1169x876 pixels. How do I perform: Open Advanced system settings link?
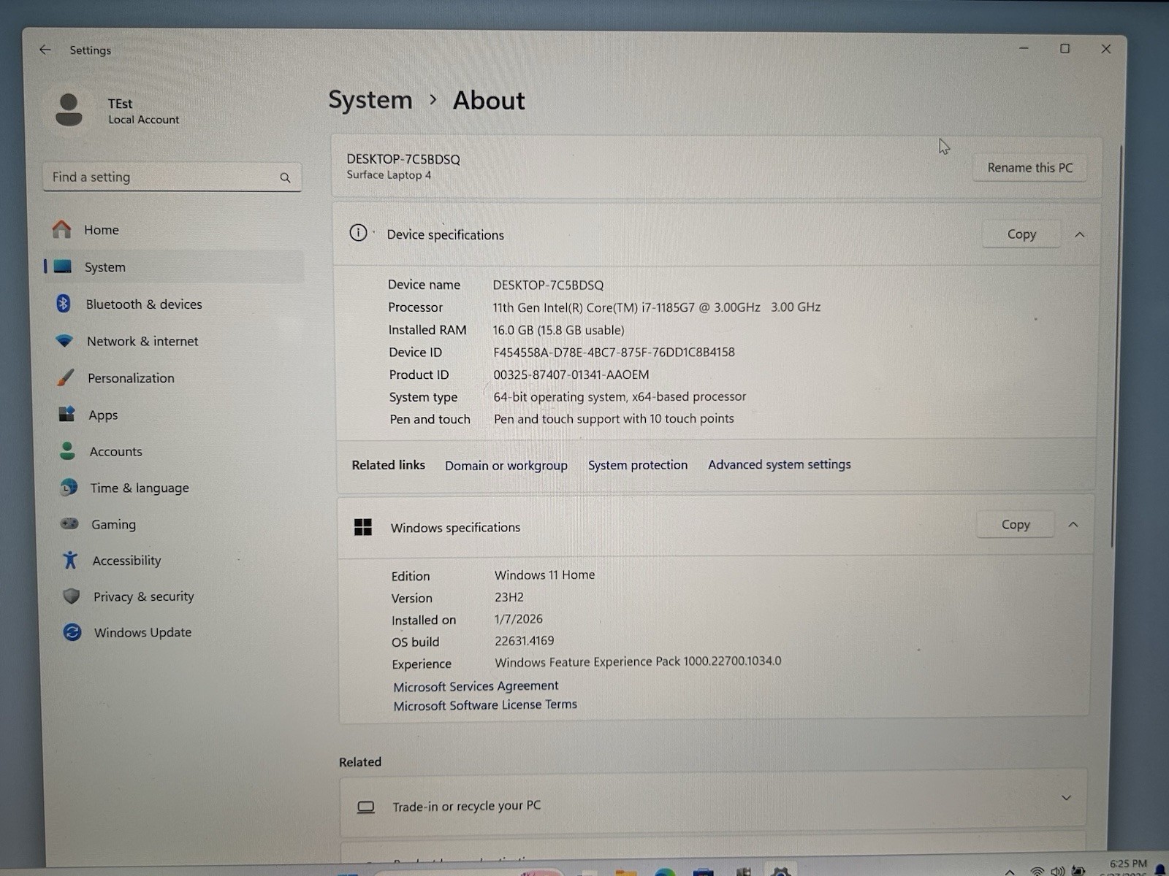point(779,464)
